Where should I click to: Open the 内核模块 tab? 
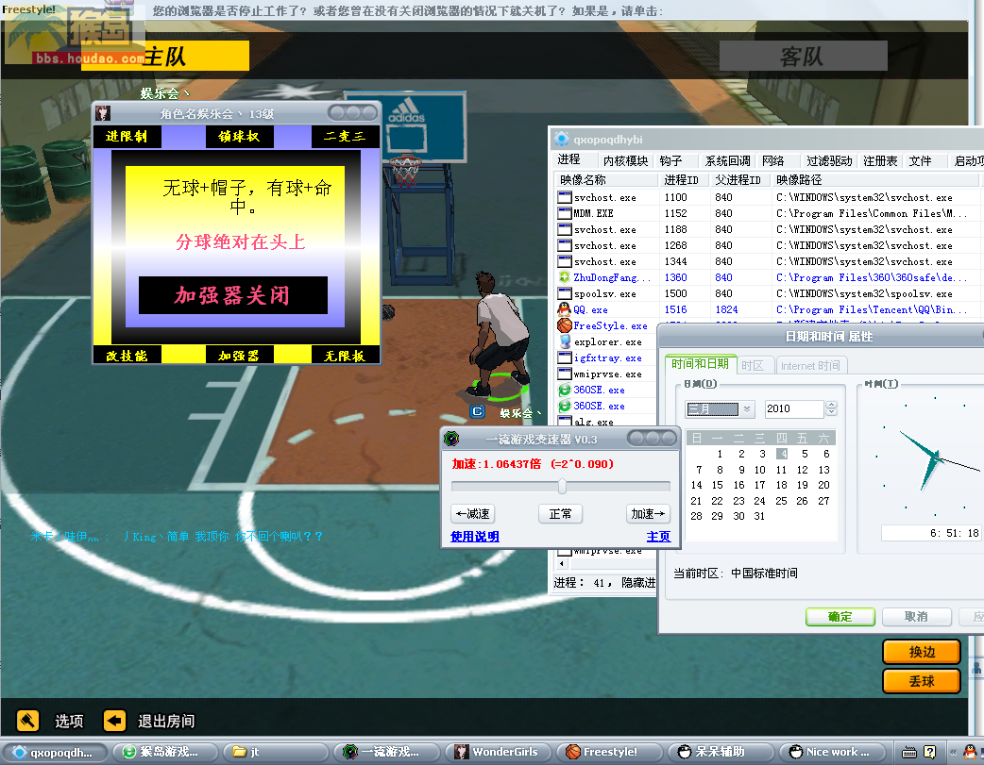pos(625,161)
